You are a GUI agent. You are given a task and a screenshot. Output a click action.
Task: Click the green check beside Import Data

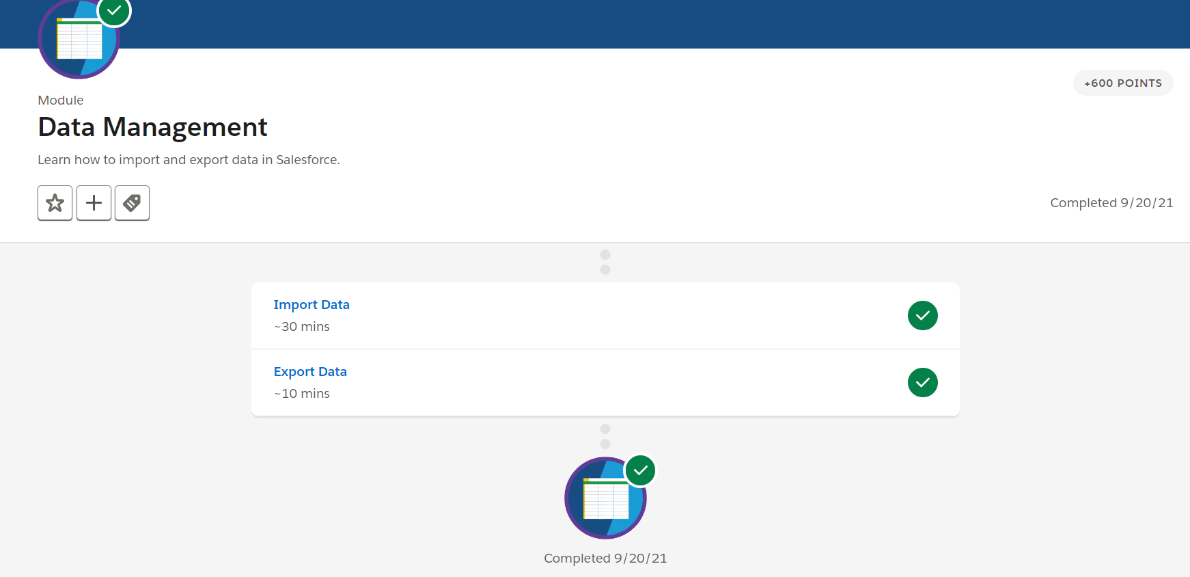922,315
